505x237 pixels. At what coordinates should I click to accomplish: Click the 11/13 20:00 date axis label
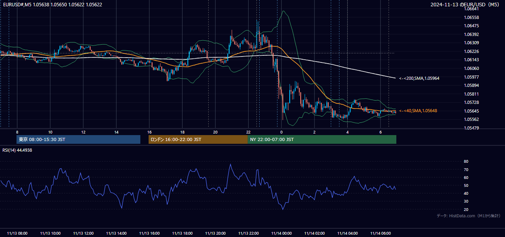point(215,233)
